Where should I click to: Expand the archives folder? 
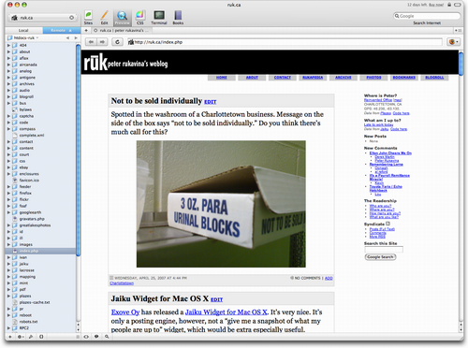click(x=8, y=84)
